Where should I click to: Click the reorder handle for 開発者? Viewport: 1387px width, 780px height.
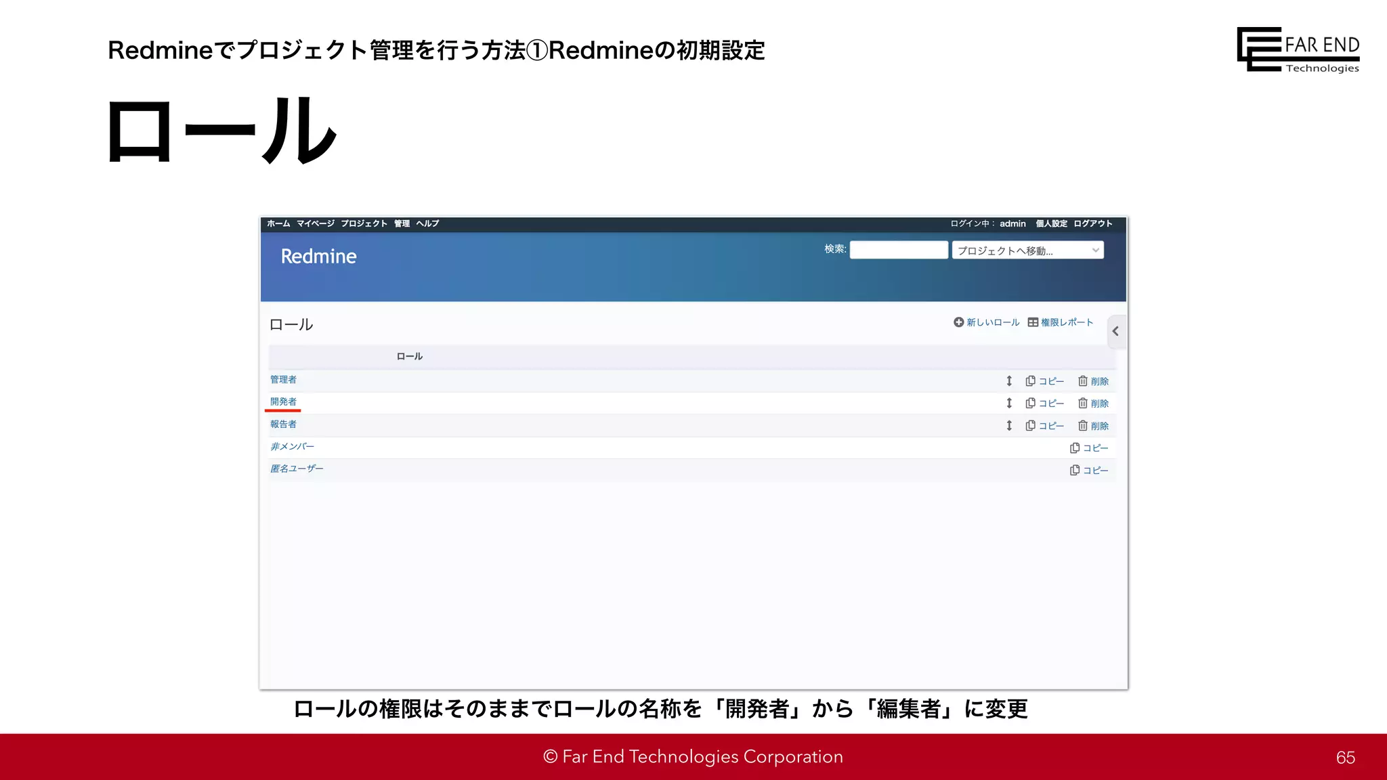click(x=1009, y=404)
